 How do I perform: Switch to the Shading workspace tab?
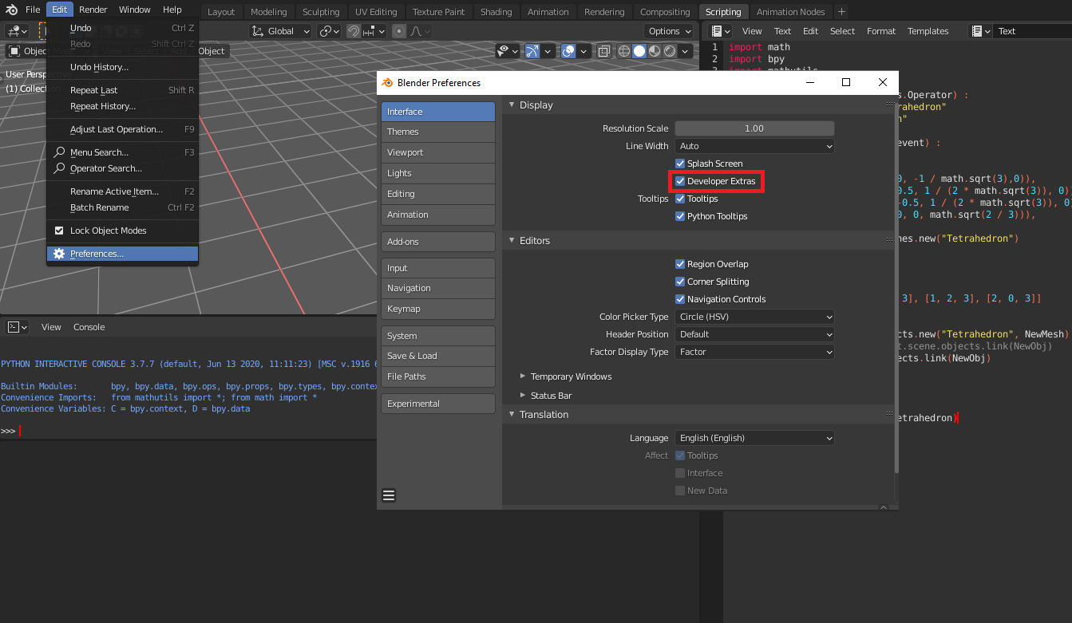(496, 12)
